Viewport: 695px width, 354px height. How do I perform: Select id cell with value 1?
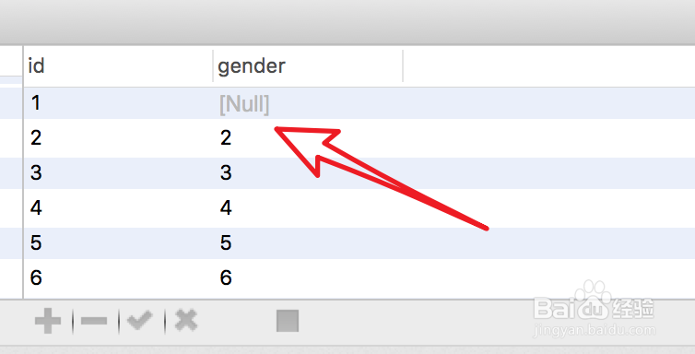(118, 103)
